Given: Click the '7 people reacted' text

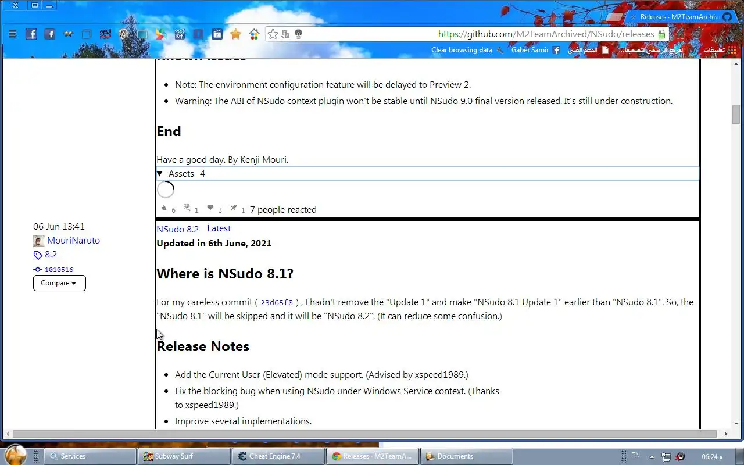Looking at the screenshot, I should pos(283,210).
